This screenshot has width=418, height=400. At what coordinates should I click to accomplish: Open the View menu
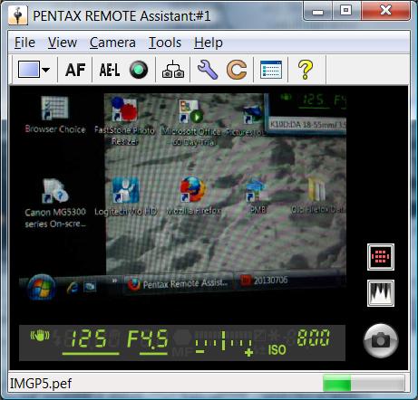click(x=63, y=43)
